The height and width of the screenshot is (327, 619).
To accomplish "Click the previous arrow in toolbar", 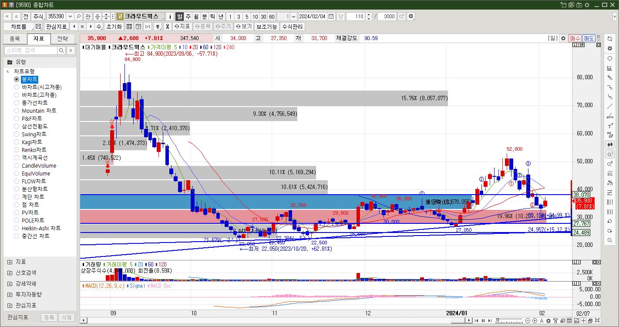I will 74,27.
